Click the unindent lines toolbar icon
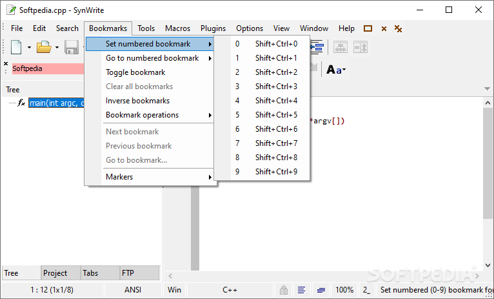Image resolution: width=494 pixels, height=299 pixels. pos(317,47)
